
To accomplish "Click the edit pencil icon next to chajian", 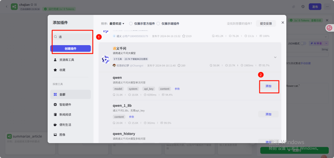I will tap(35, 4).
